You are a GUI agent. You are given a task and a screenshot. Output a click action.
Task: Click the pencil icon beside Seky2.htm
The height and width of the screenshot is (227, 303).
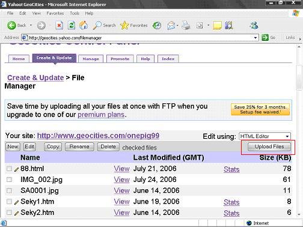point(17,213)
